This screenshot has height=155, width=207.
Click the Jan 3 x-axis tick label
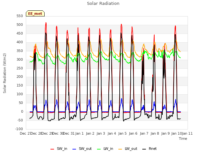(x=101, y=133)
